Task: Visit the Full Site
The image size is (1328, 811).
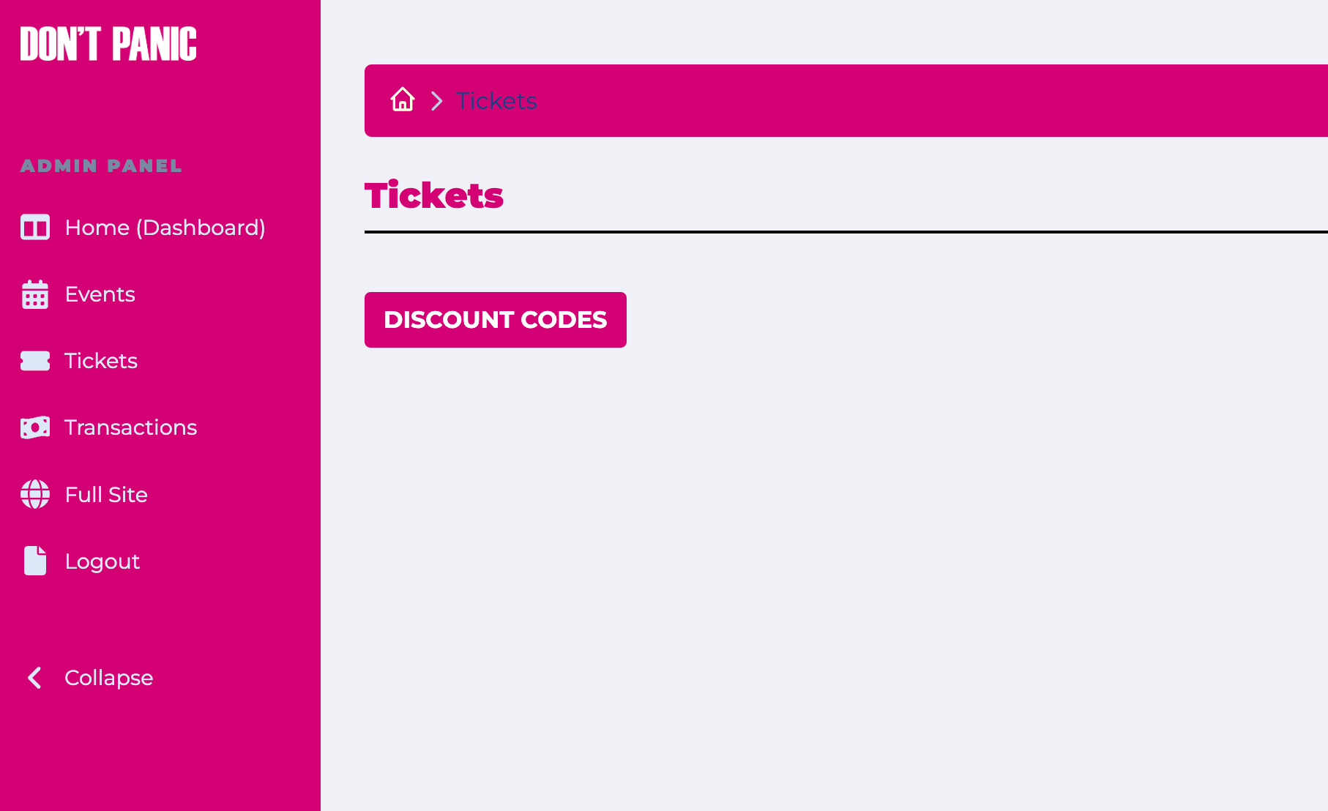Action: click(x=105, y=494)
